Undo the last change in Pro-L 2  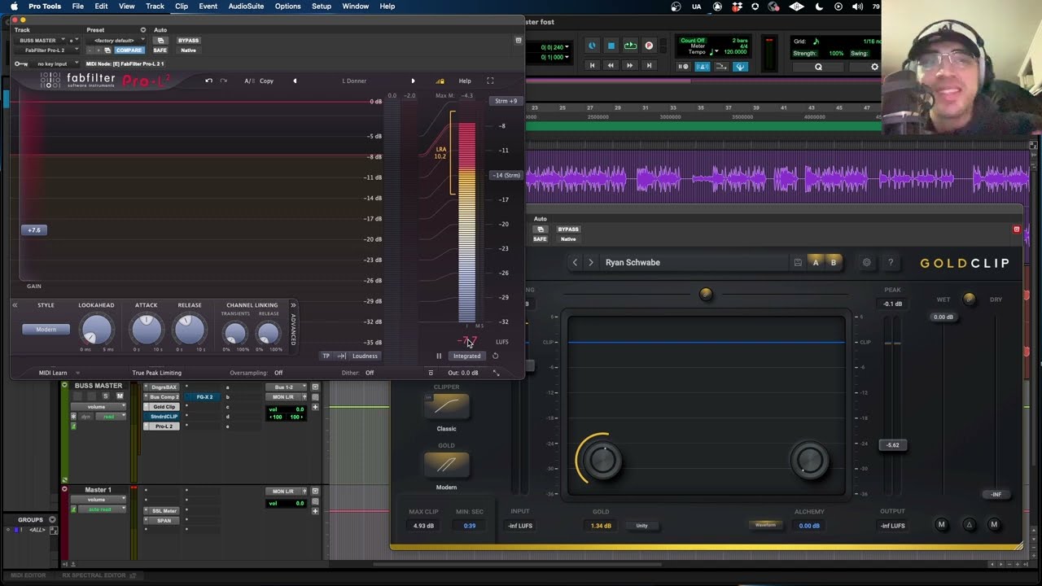pos(208,81)
